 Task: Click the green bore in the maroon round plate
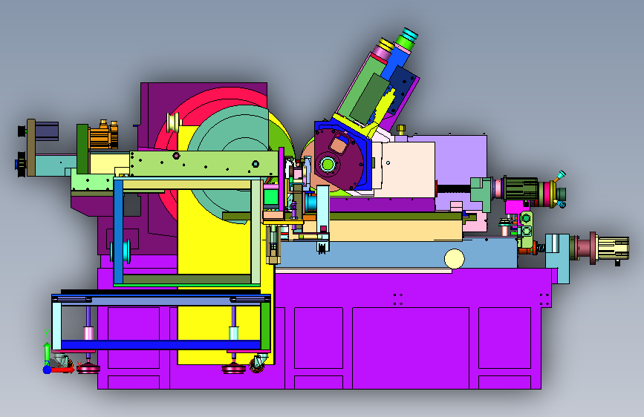point(328,165)
